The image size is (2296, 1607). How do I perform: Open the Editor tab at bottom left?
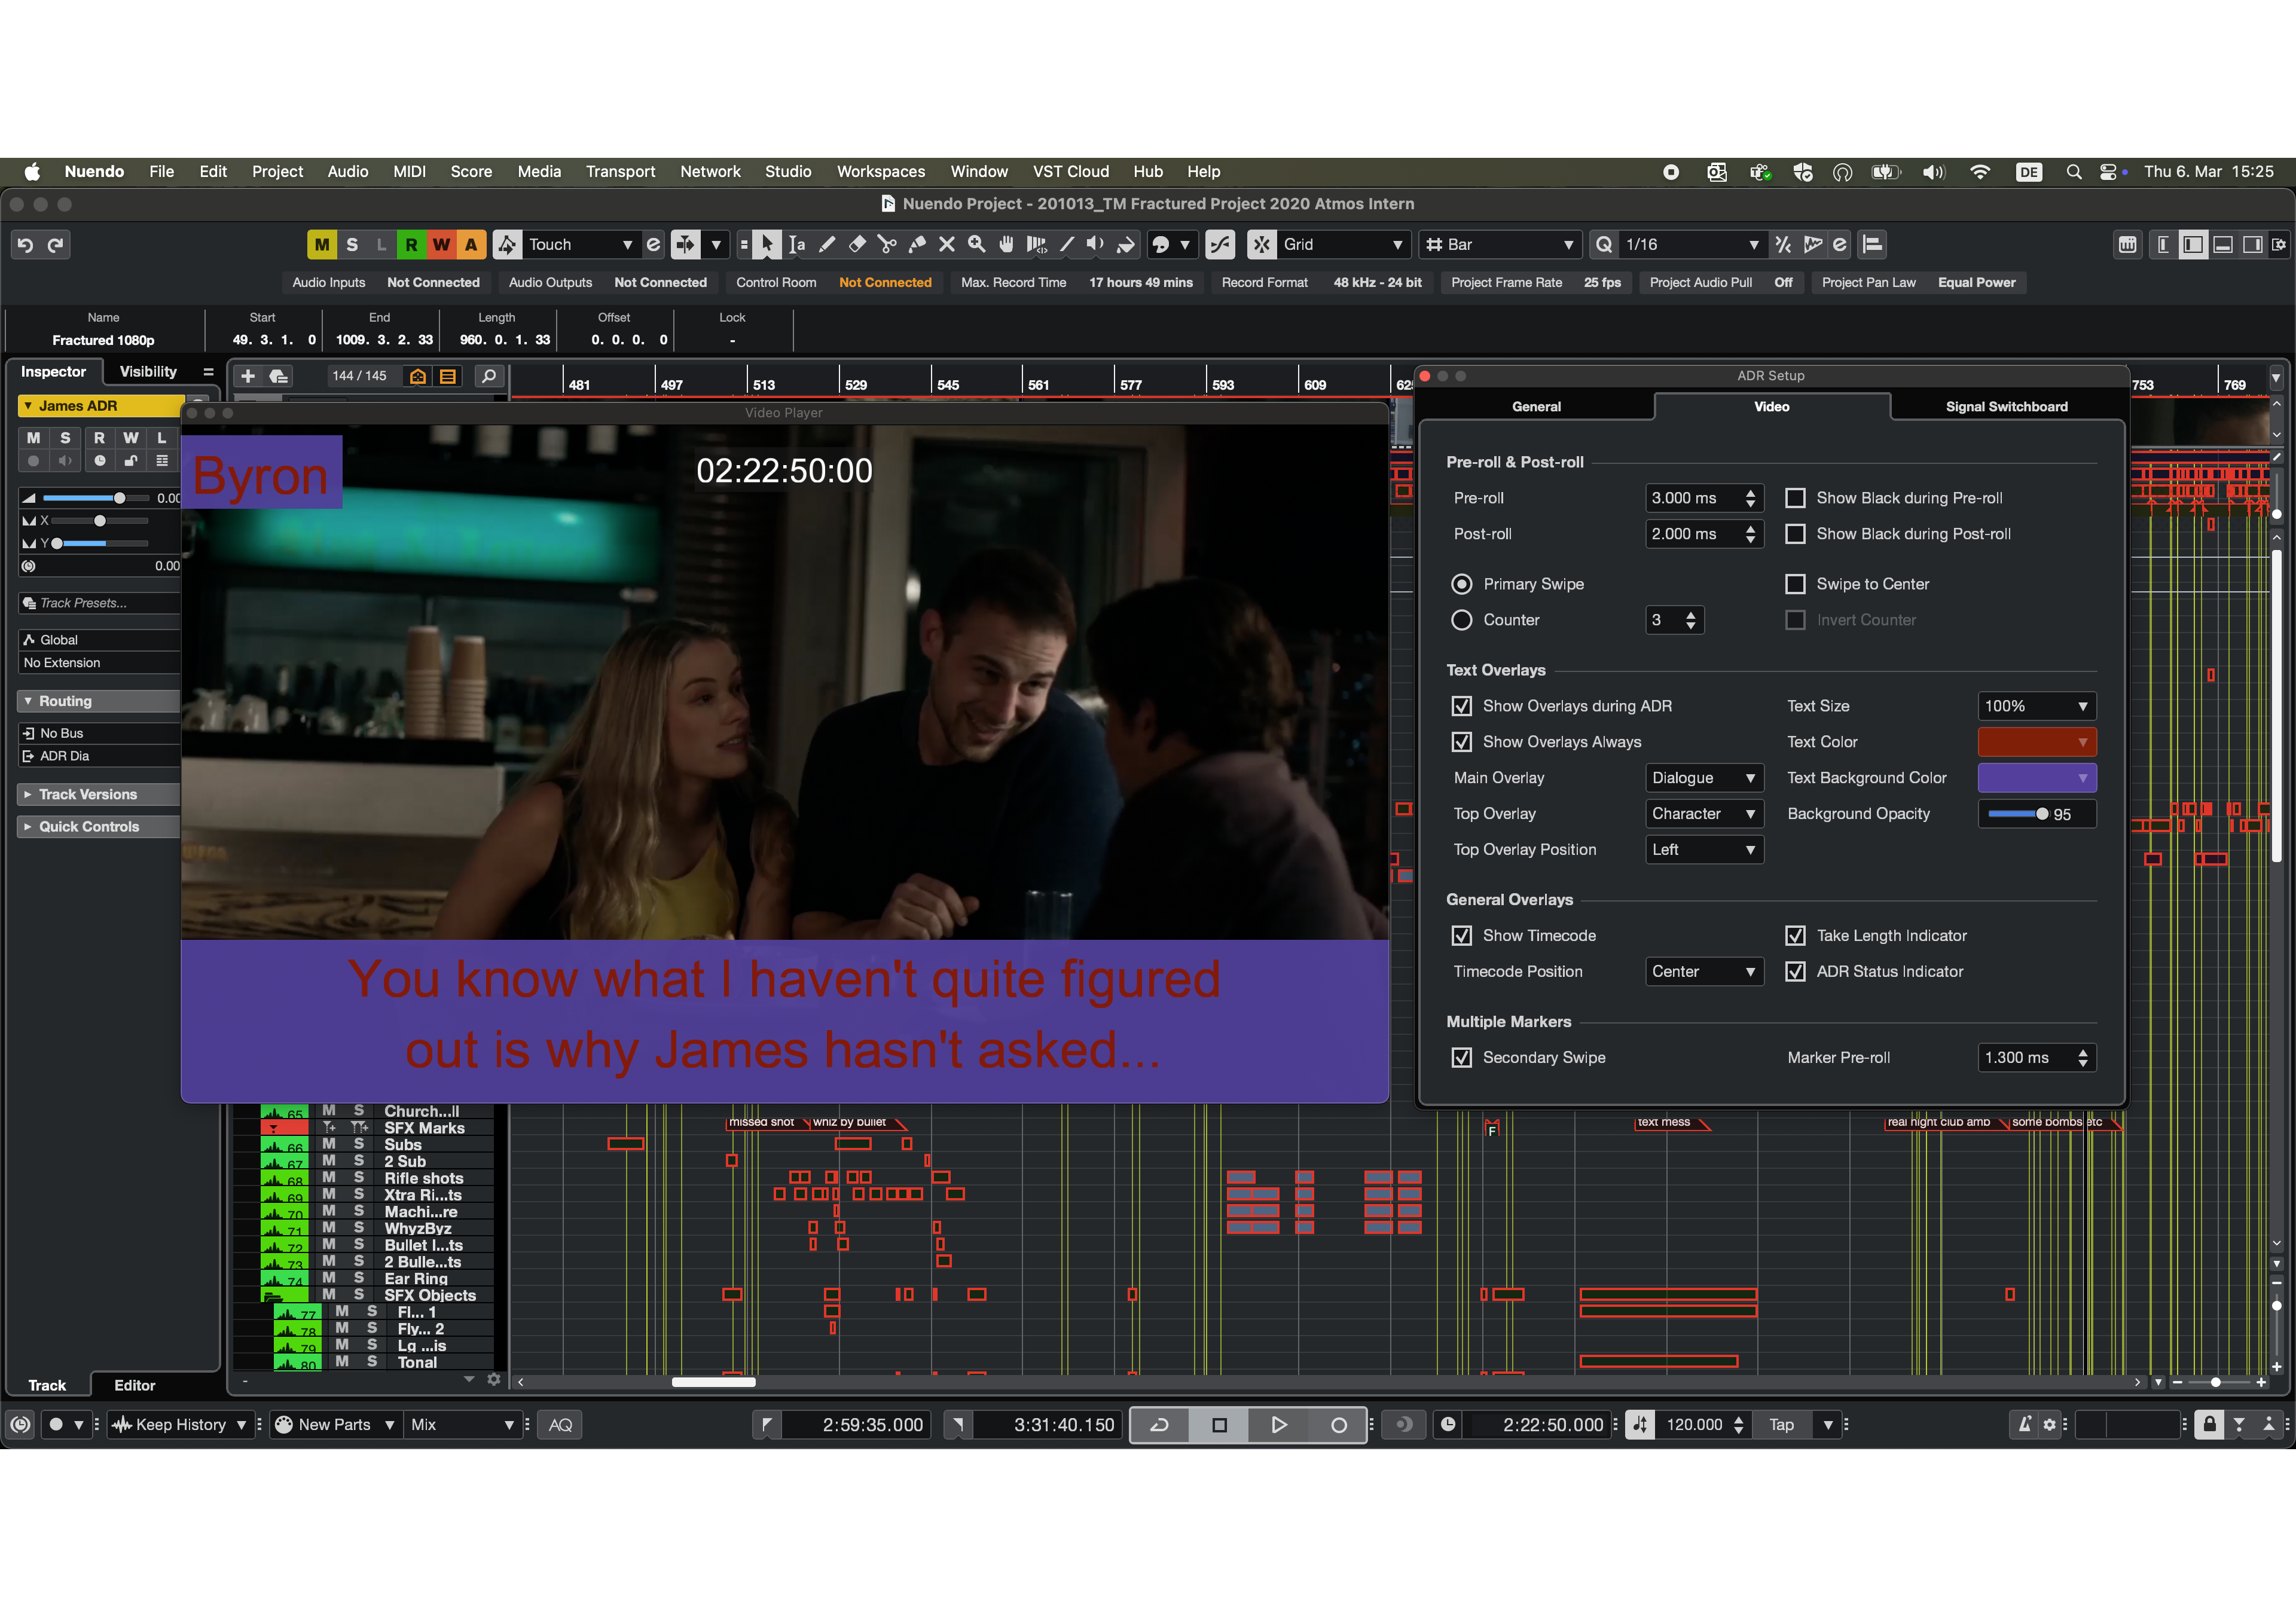click(x=134, y=1386)
